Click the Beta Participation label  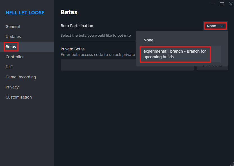(77, 26)
